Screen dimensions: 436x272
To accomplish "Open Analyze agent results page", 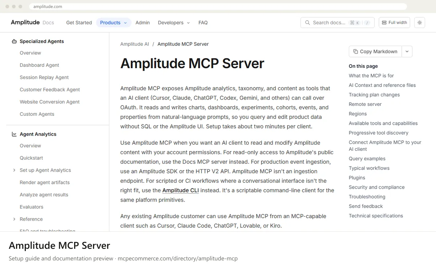I will pyautogui.click(x=44, y=195).
